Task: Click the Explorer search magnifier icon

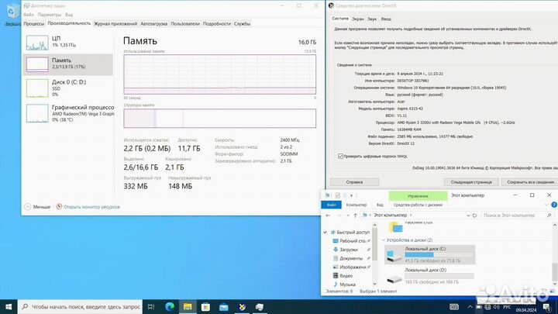Action: point(549,215)
